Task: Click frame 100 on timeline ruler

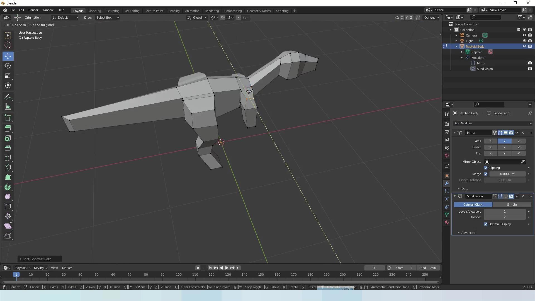Action: pyautogui.click(x=179, y=275)
